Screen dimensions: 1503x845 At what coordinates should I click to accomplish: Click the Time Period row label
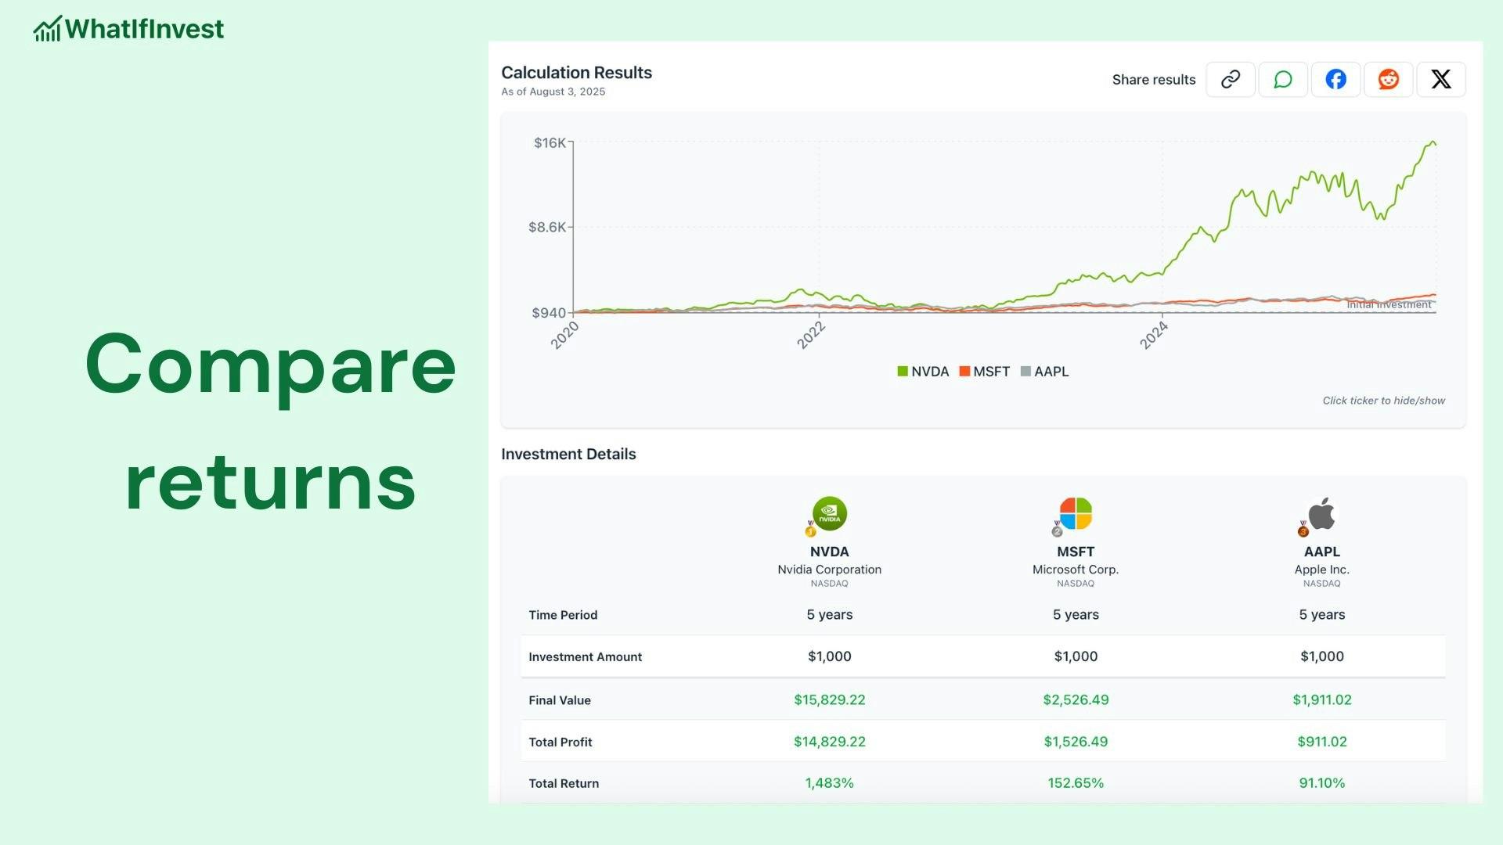pos(563,615)
